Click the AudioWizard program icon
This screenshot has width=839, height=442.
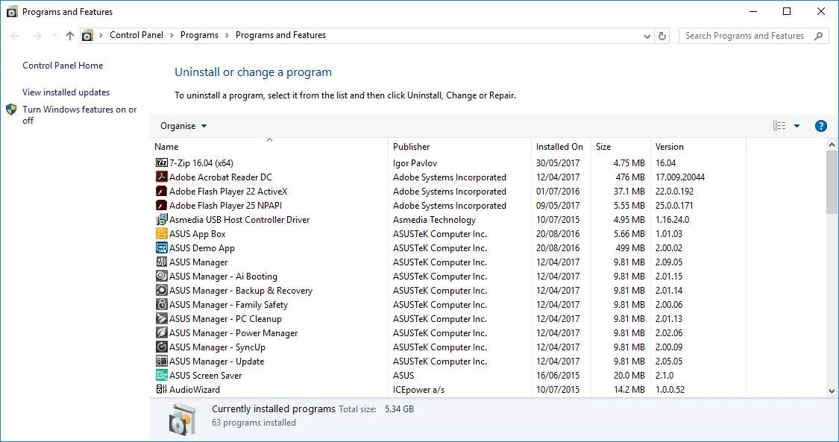point(162,389)
